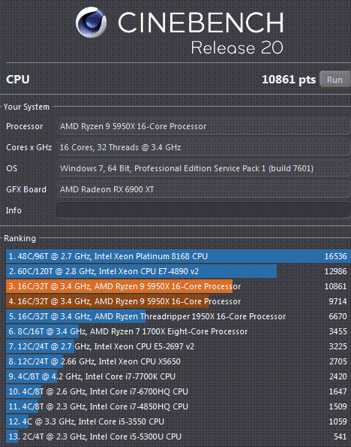351x447 pixels.
Task: Select the Core i5-3550 ranking row
Action: coord(178,421)
